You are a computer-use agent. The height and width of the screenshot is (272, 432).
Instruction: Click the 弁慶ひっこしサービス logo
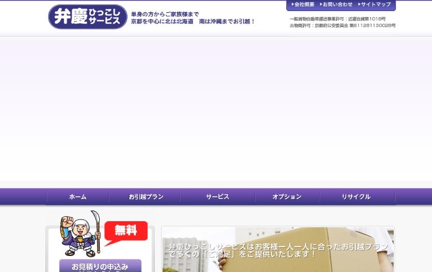coord(88,17)
